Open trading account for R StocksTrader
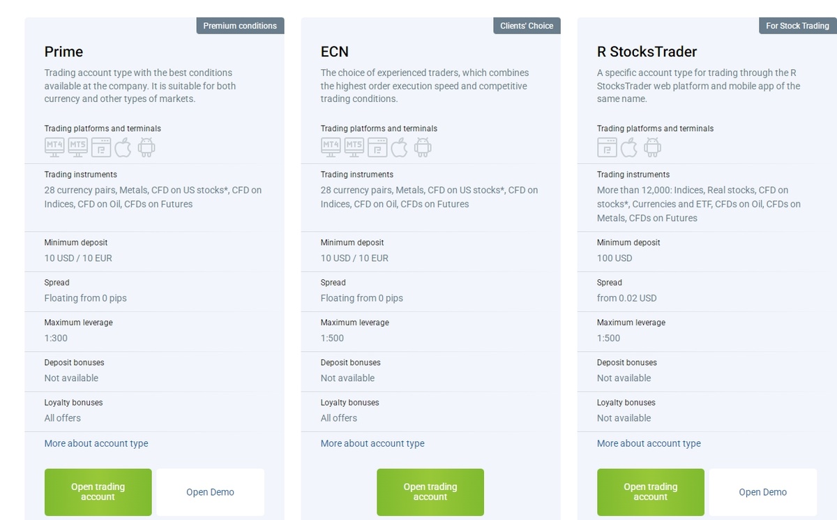Screen dimensions: 837x520 tap(651, 492)
